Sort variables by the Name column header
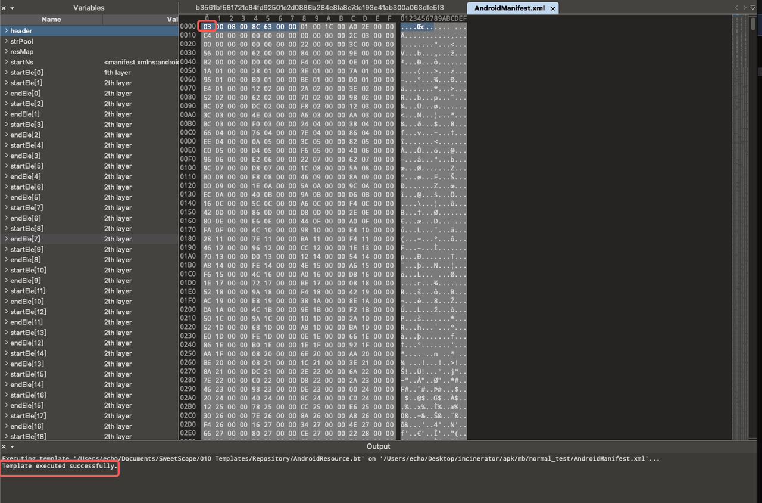Image resolution: width=762 pixels, height=503 pixels. tap(51, 20)
